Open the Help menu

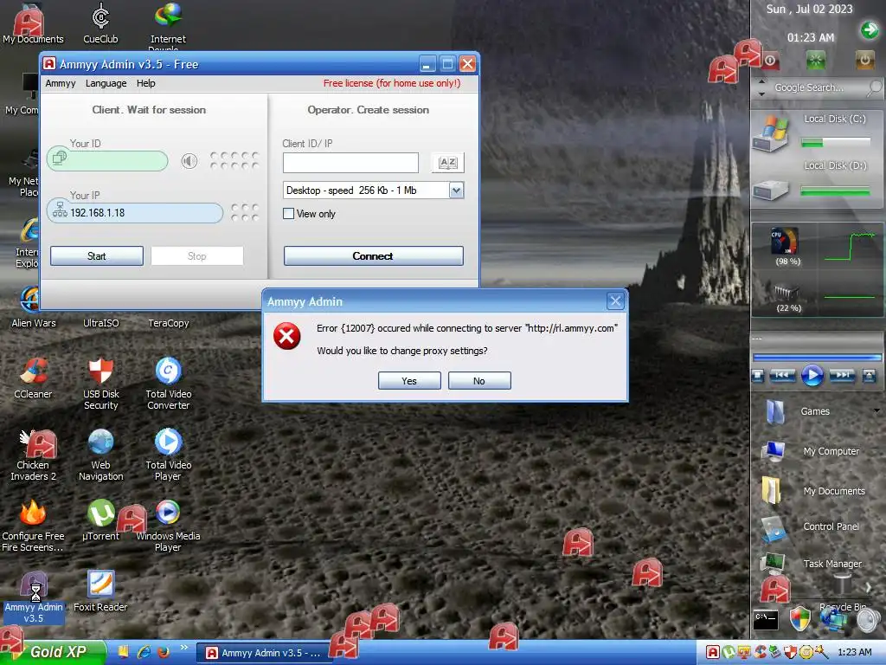pos(145,83)
